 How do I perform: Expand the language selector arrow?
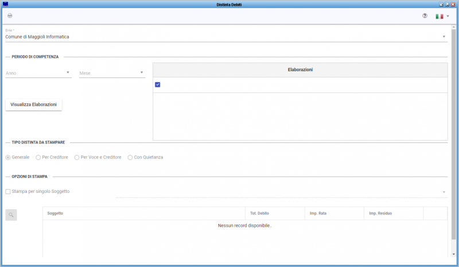coord(448,17)
